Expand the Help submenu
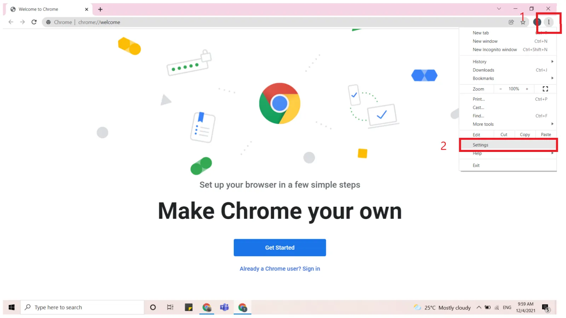The height and width of the screenshot is (318, 566). (508, 154)
